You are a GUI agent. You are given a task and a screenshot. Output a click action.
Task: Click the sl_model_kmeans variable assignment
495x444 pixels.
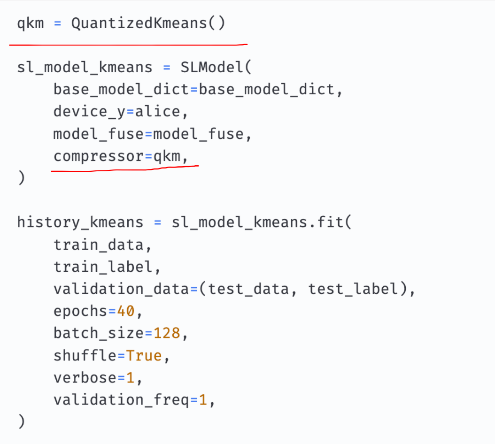(85, 67)
